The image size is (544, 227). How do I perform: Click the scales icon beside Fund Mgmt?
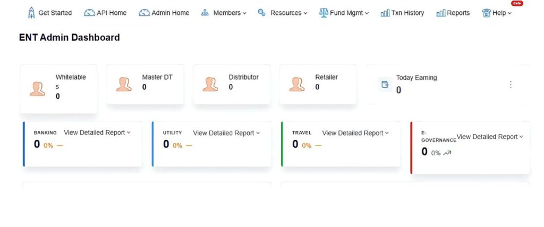(324, 13)
